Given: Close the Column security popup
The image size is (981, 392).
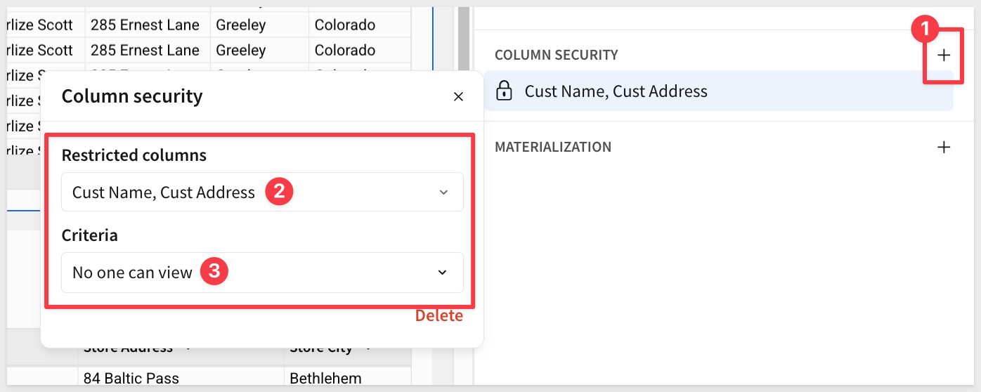Looking at the screenshot, I should point(458,97).
